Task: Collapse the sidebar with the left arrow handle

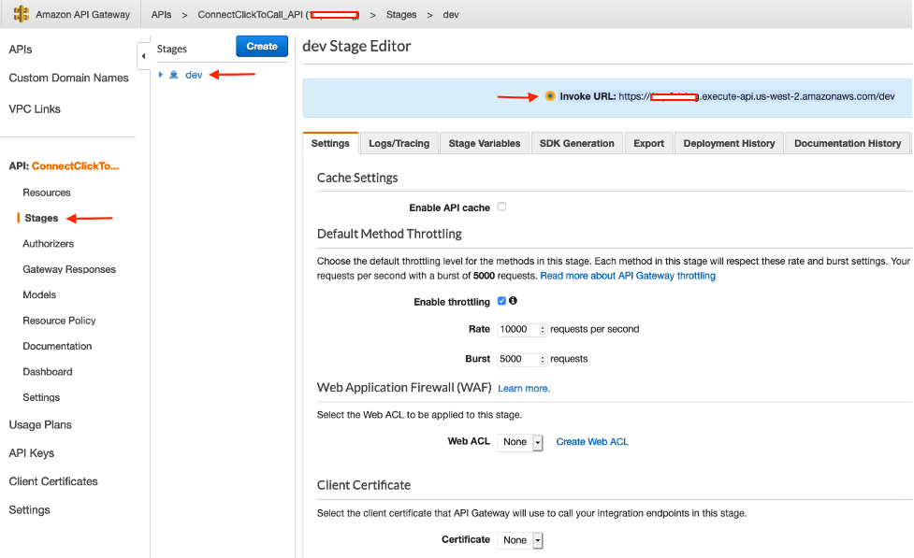Action: point(143,56)
